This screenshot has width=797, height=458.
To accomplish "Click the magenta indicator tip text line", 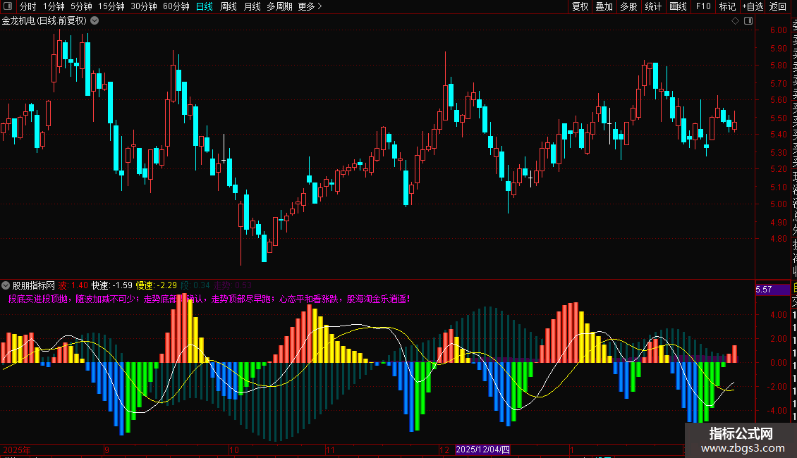I will click(x=209, y=299).
